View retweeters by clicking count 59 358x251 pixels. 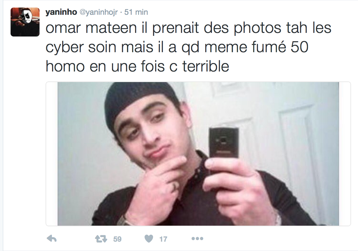[117, 239]
